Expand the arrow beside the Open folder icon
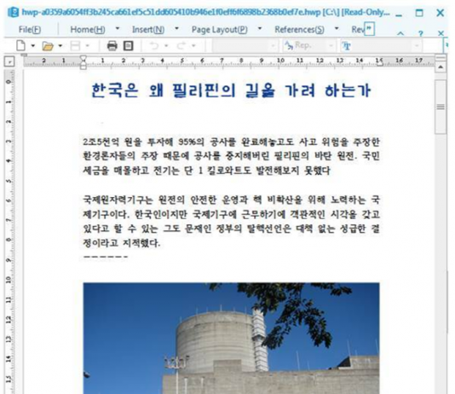Screen dimensions: 455x394 pyautogui.click(x=60, y=46)
